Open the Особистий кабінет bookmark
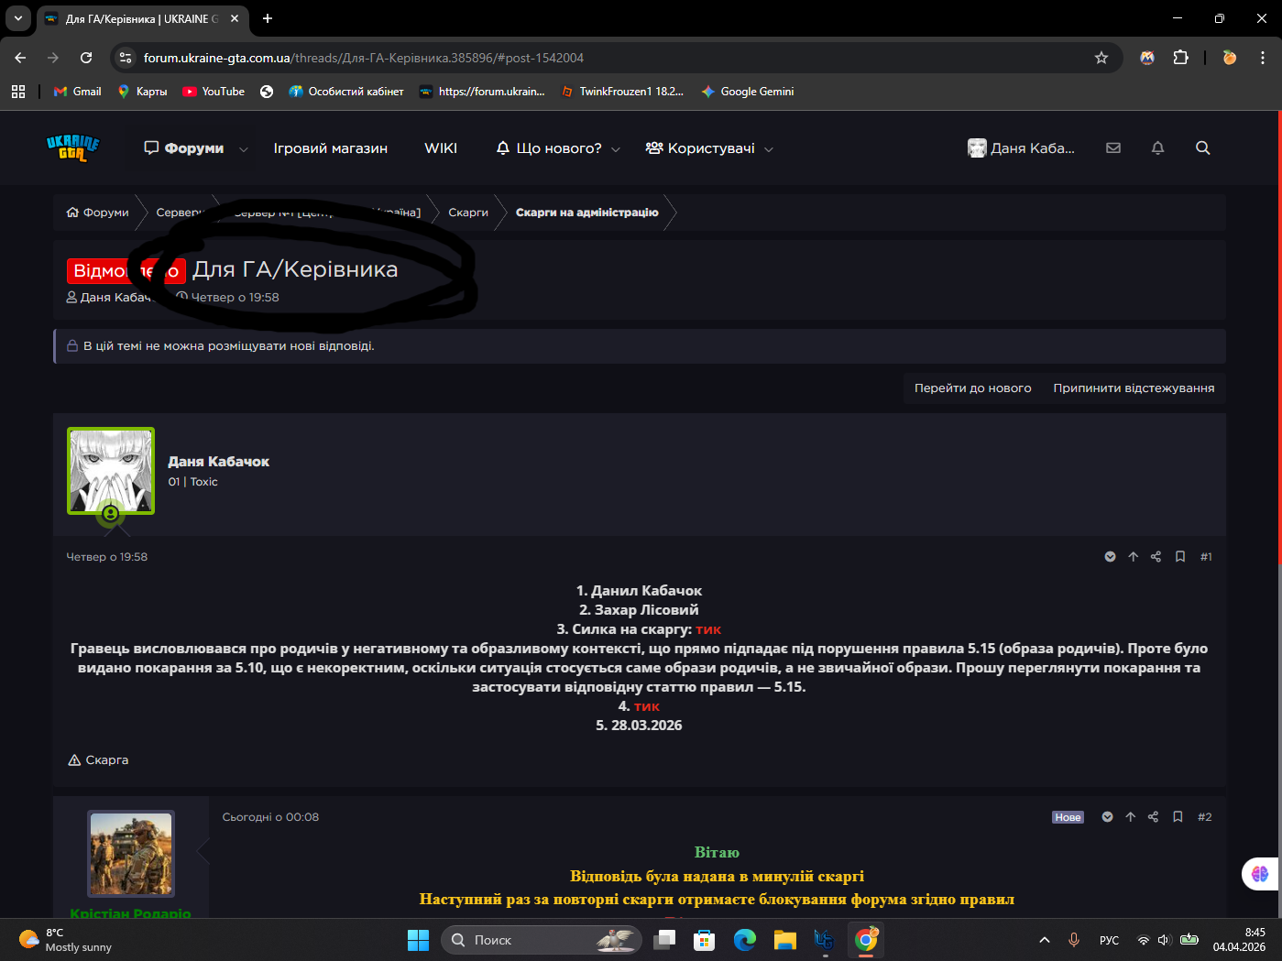 (346, 92)
